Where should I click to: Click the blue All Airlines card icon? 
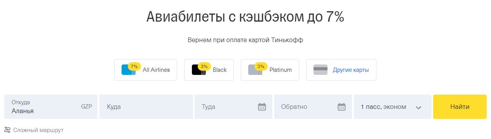click(129, 70)
